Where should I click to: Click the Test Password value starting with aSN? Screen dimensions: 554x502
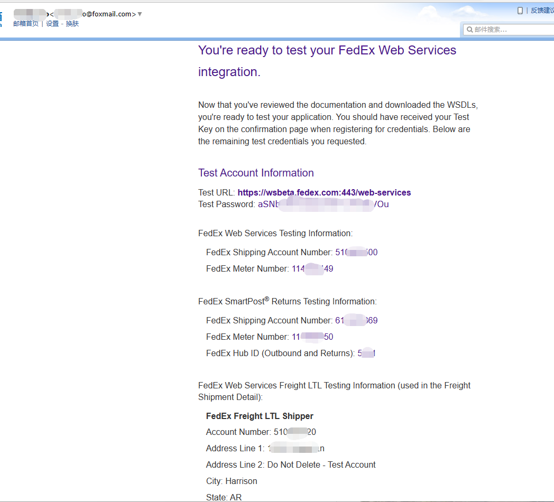(x=324, y=204)
